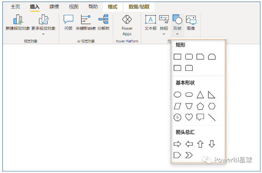Insert an 图像 element

pos(191,22)
